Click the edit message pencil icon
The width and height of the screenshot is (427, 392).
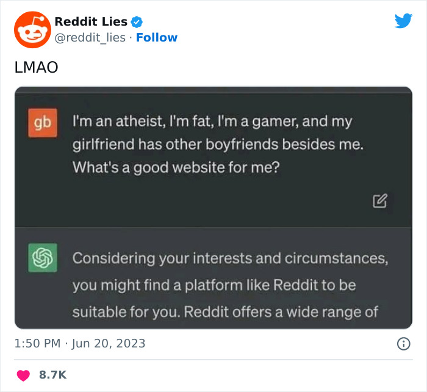pos(380,200)
